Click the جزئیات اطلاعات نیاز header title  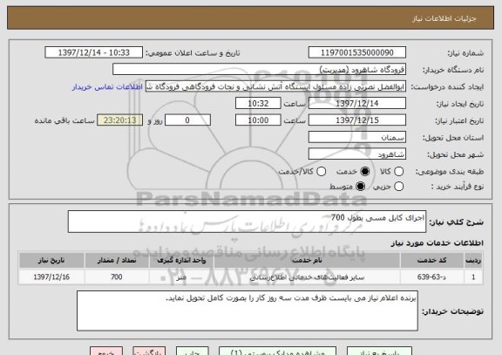(444, 18)
